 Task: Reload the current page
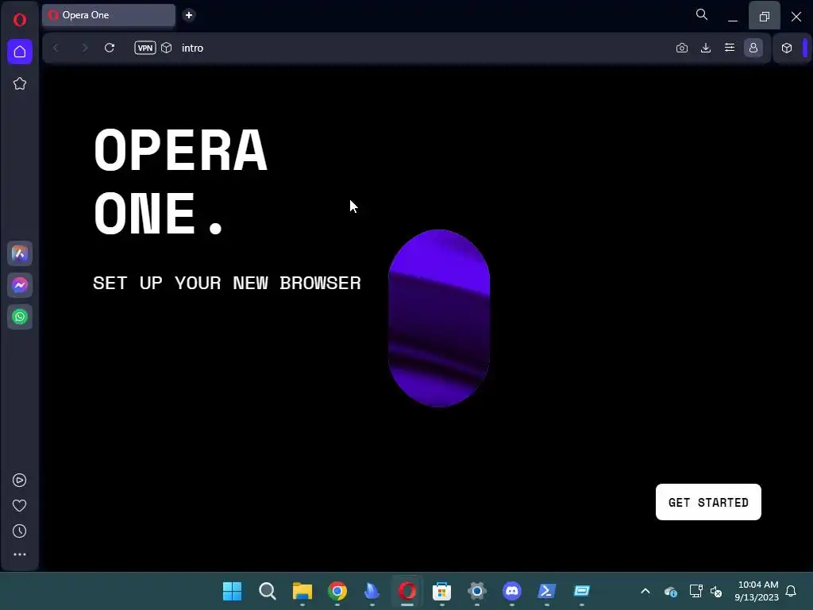[110, 48]
